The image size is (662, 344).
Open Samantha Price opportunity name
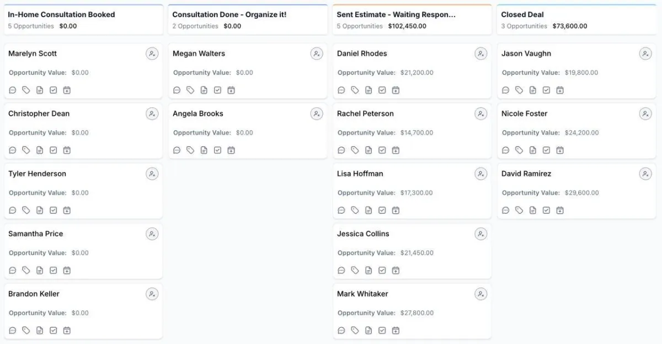(x=35, y=234)
